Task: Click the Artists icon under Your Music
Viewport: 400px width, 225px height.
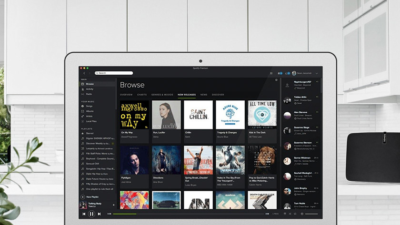Action: [82, 117]
